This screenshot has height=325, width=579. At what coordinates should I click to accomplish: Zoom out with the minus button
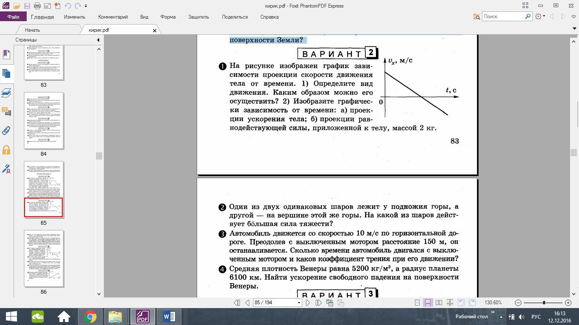pyautogui.click(x=518, y=303)
